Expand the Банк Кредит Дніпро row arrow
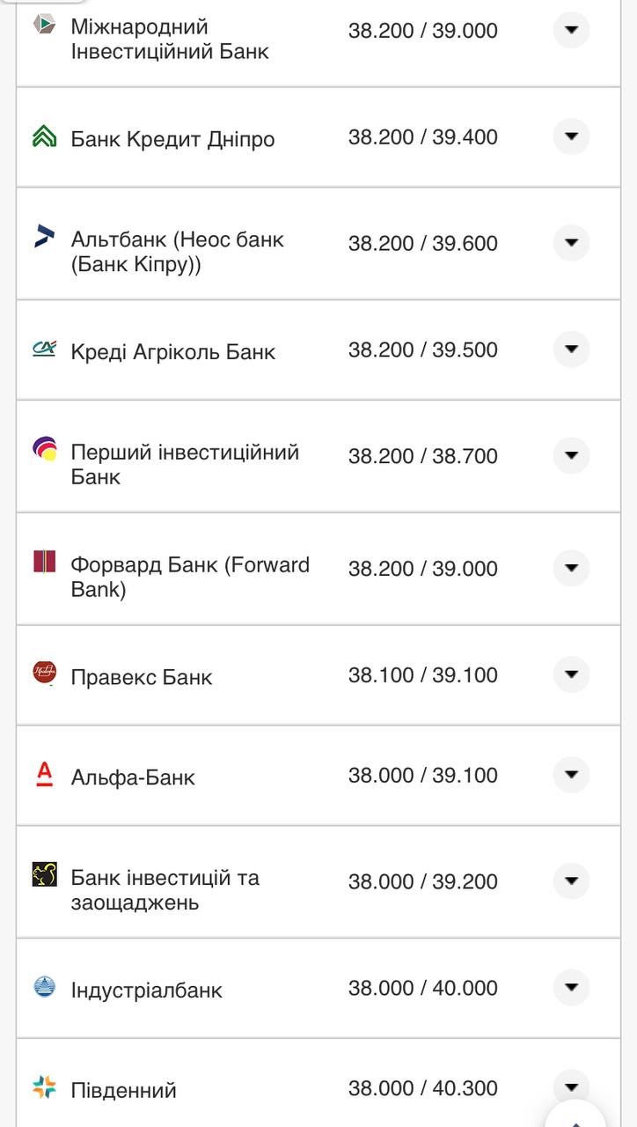The height and width of the screenshot is (1127, 637). click(x=571, y=136)
